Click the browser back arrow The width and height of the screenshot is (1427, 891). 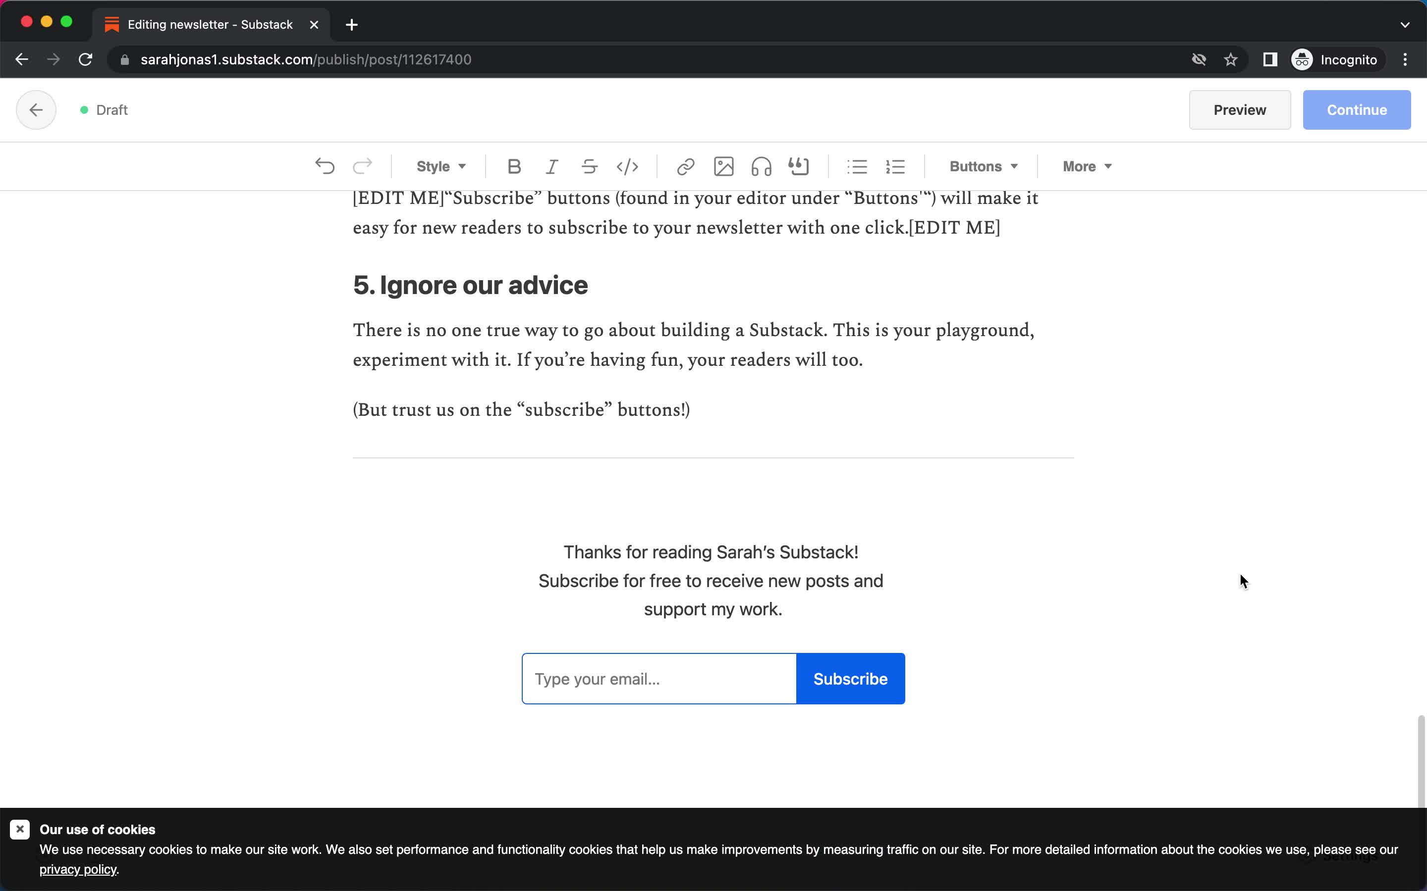point(22,59)
